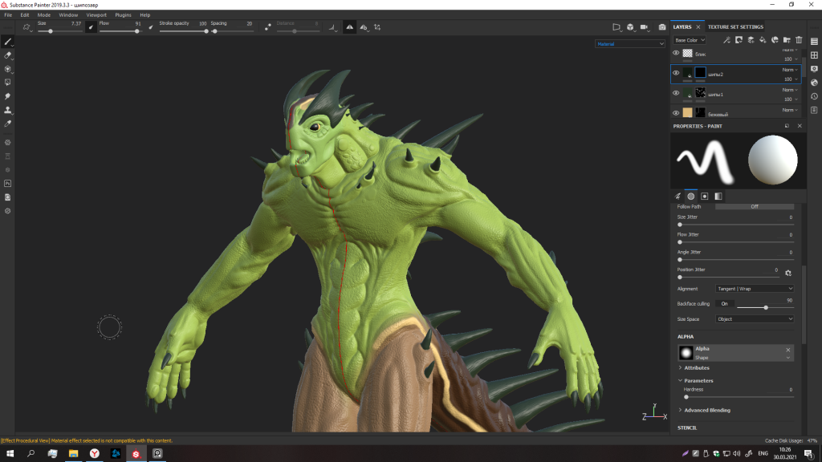
Task: Select the Projection tool
Action: tap(8, 69)
